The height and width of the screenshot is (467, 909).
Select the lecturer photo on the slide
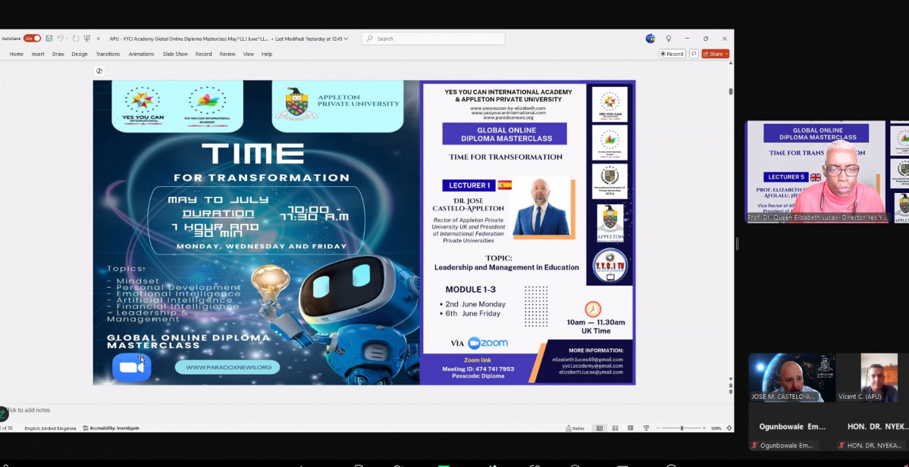click(541, 206)
